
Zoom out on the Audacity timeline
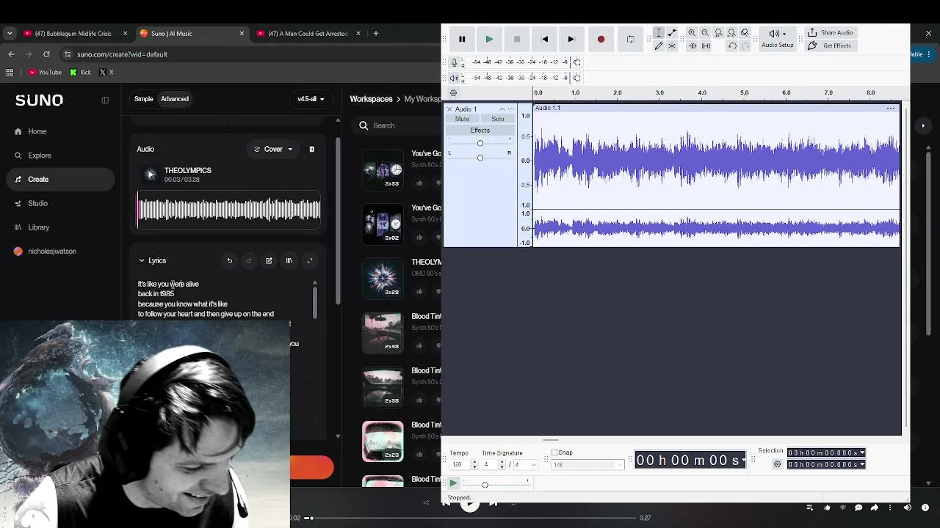(705, 33)
